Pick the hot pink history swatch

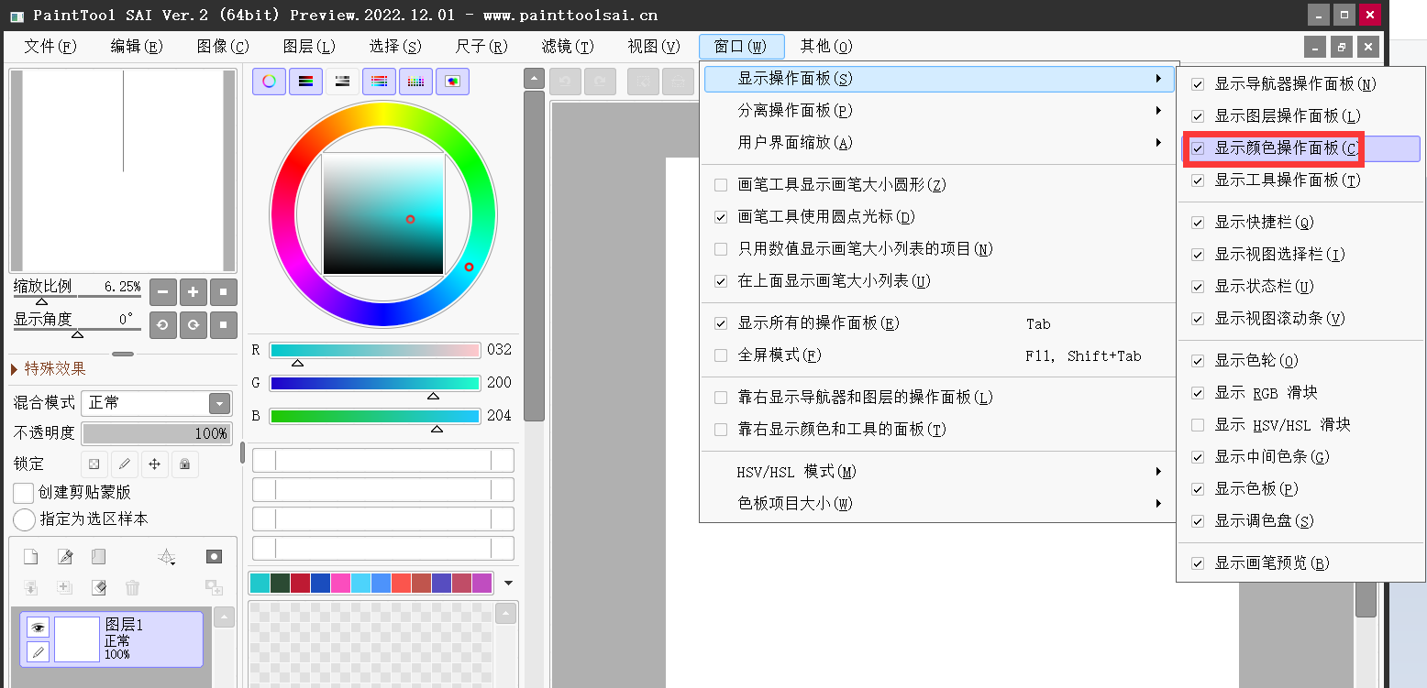(340, 583)
